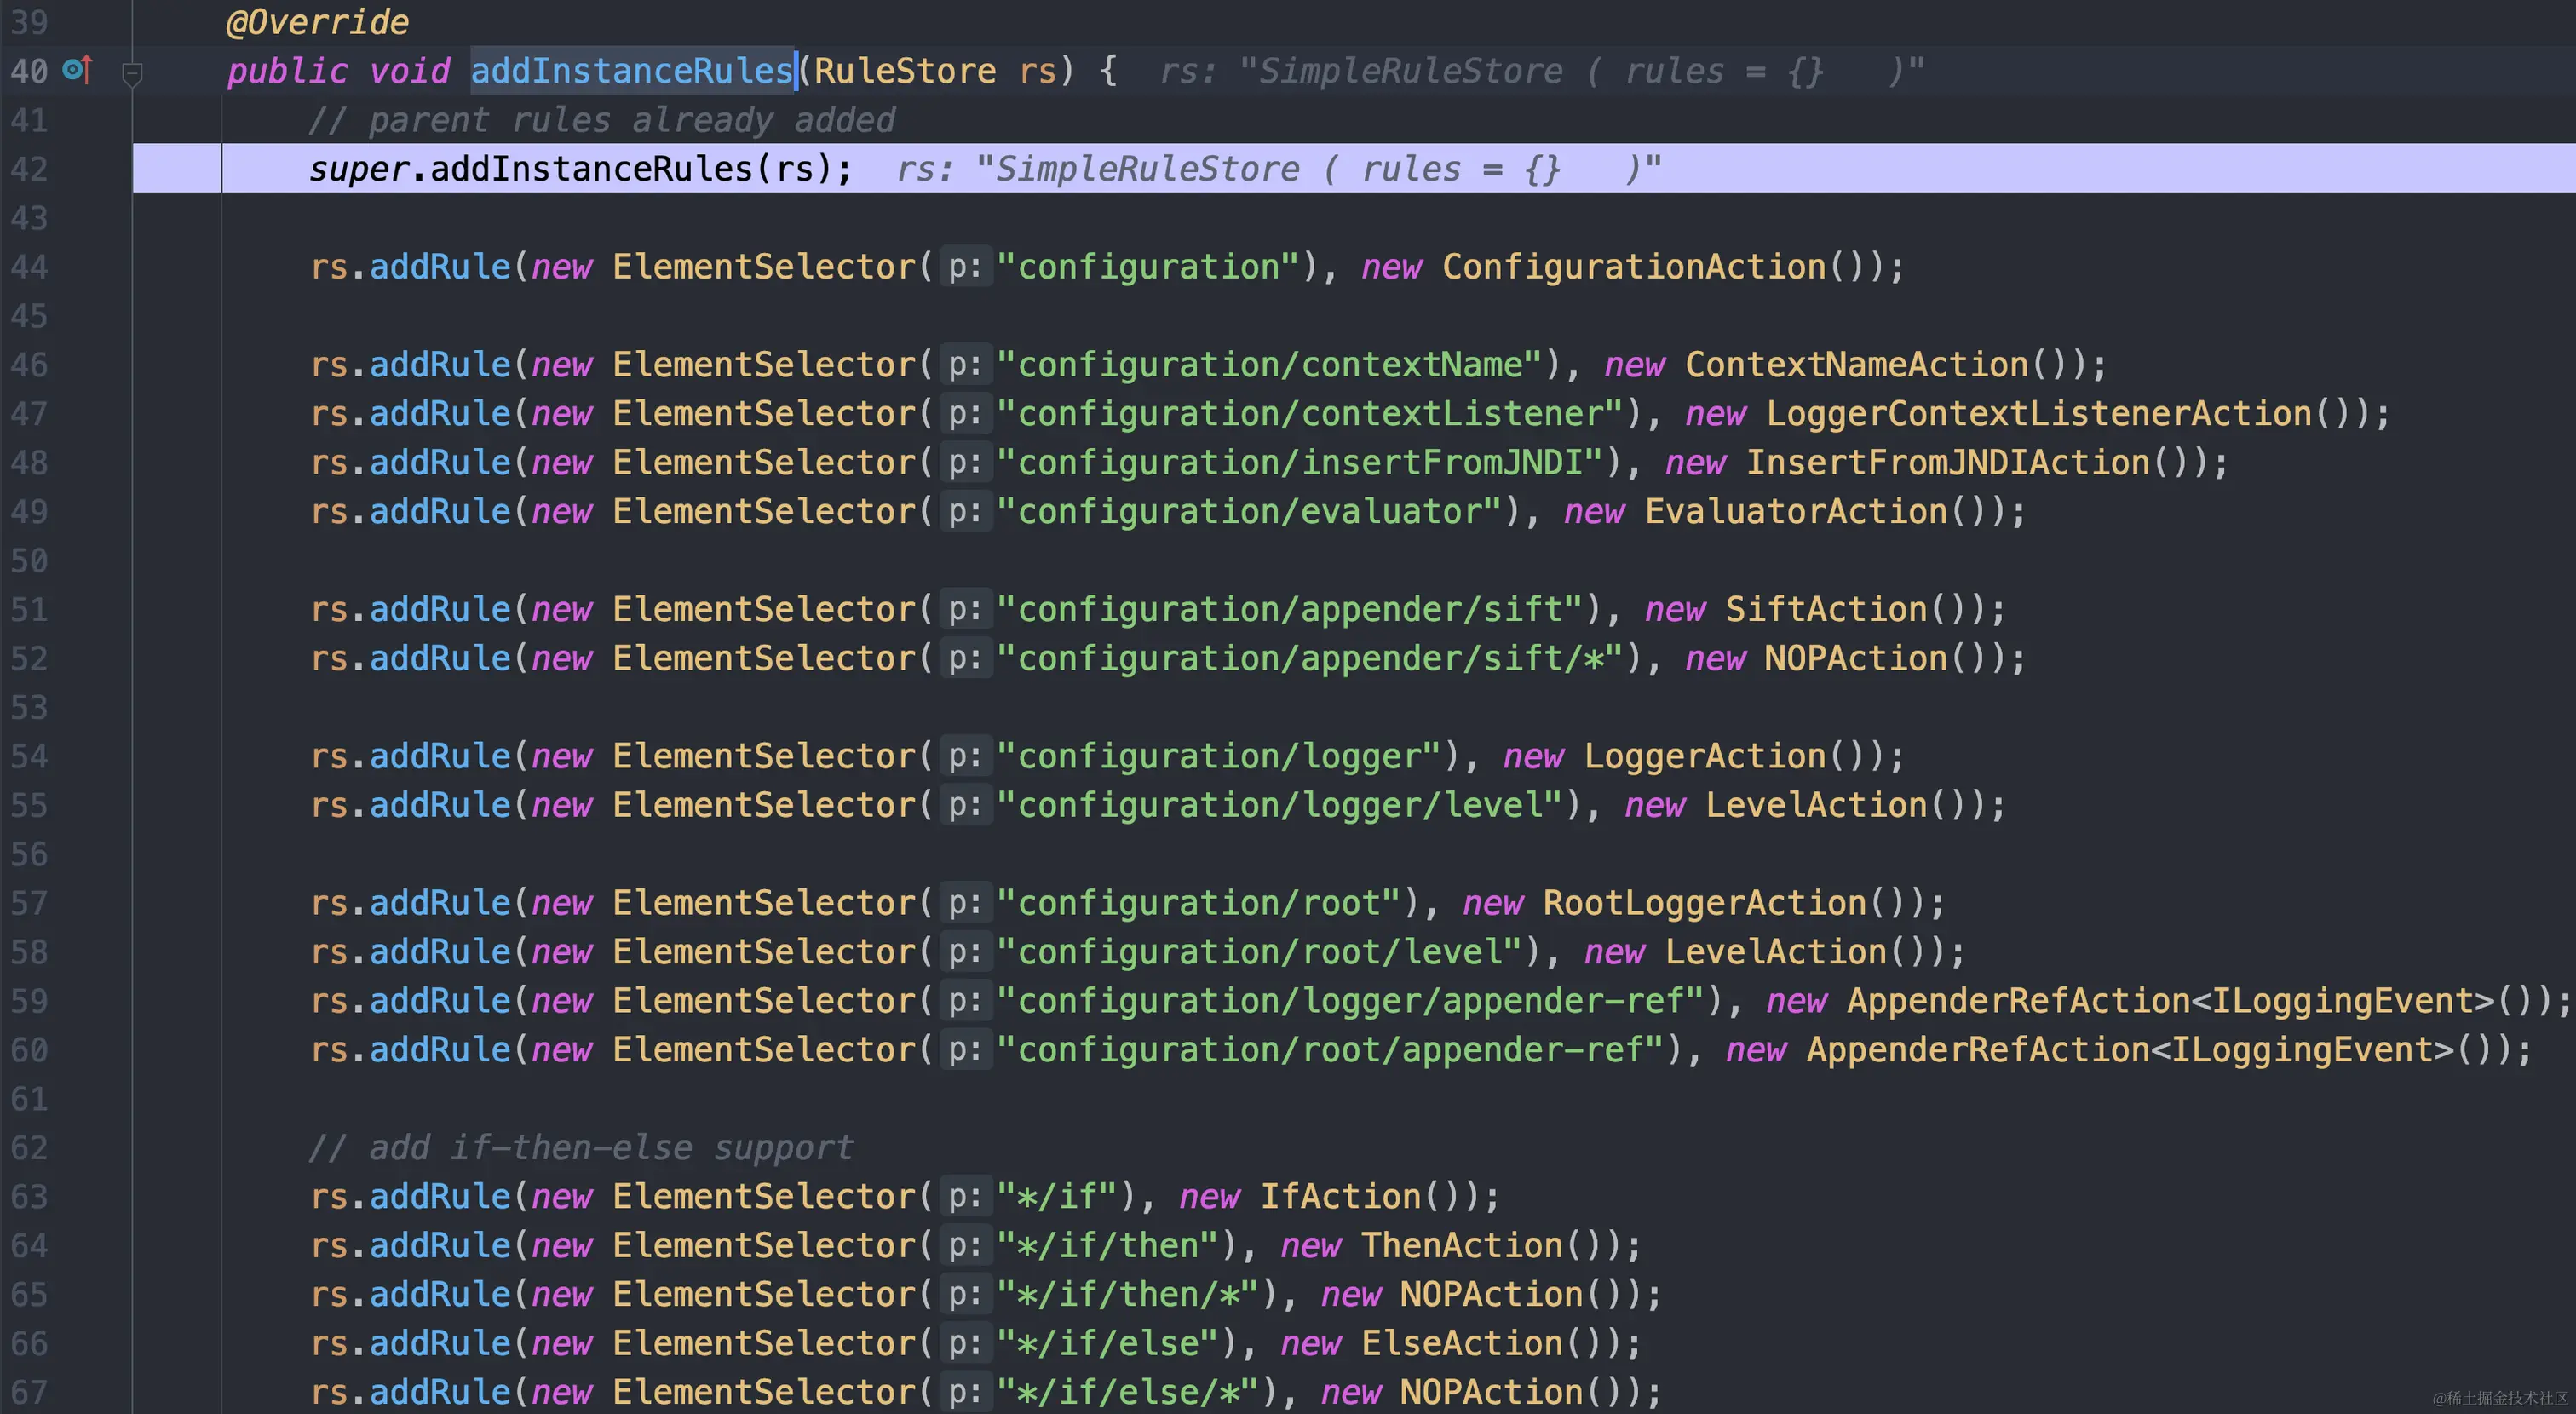Click ElementSelector on line 54
The width and height of the screenshot is (2576, 1414).
[x=765, y=757]
